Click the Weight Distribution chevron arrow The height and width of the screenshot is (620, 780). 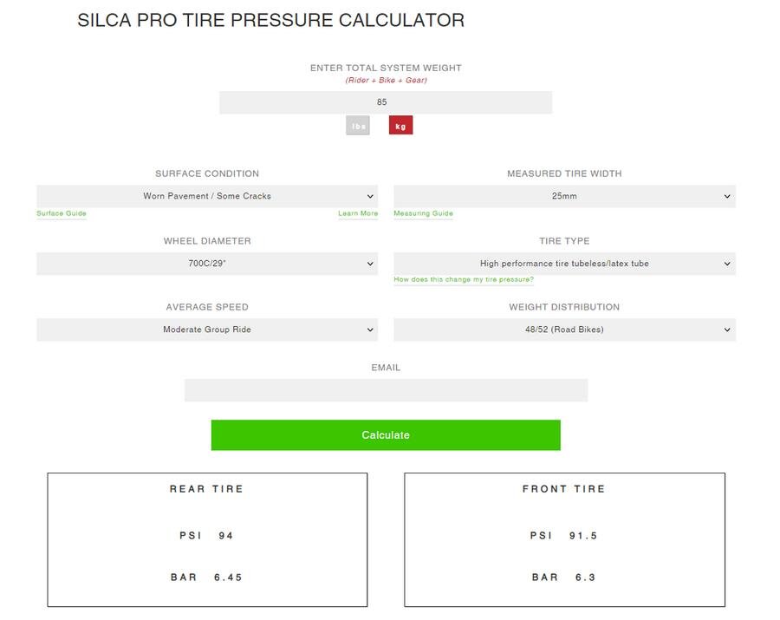(727, 330)
